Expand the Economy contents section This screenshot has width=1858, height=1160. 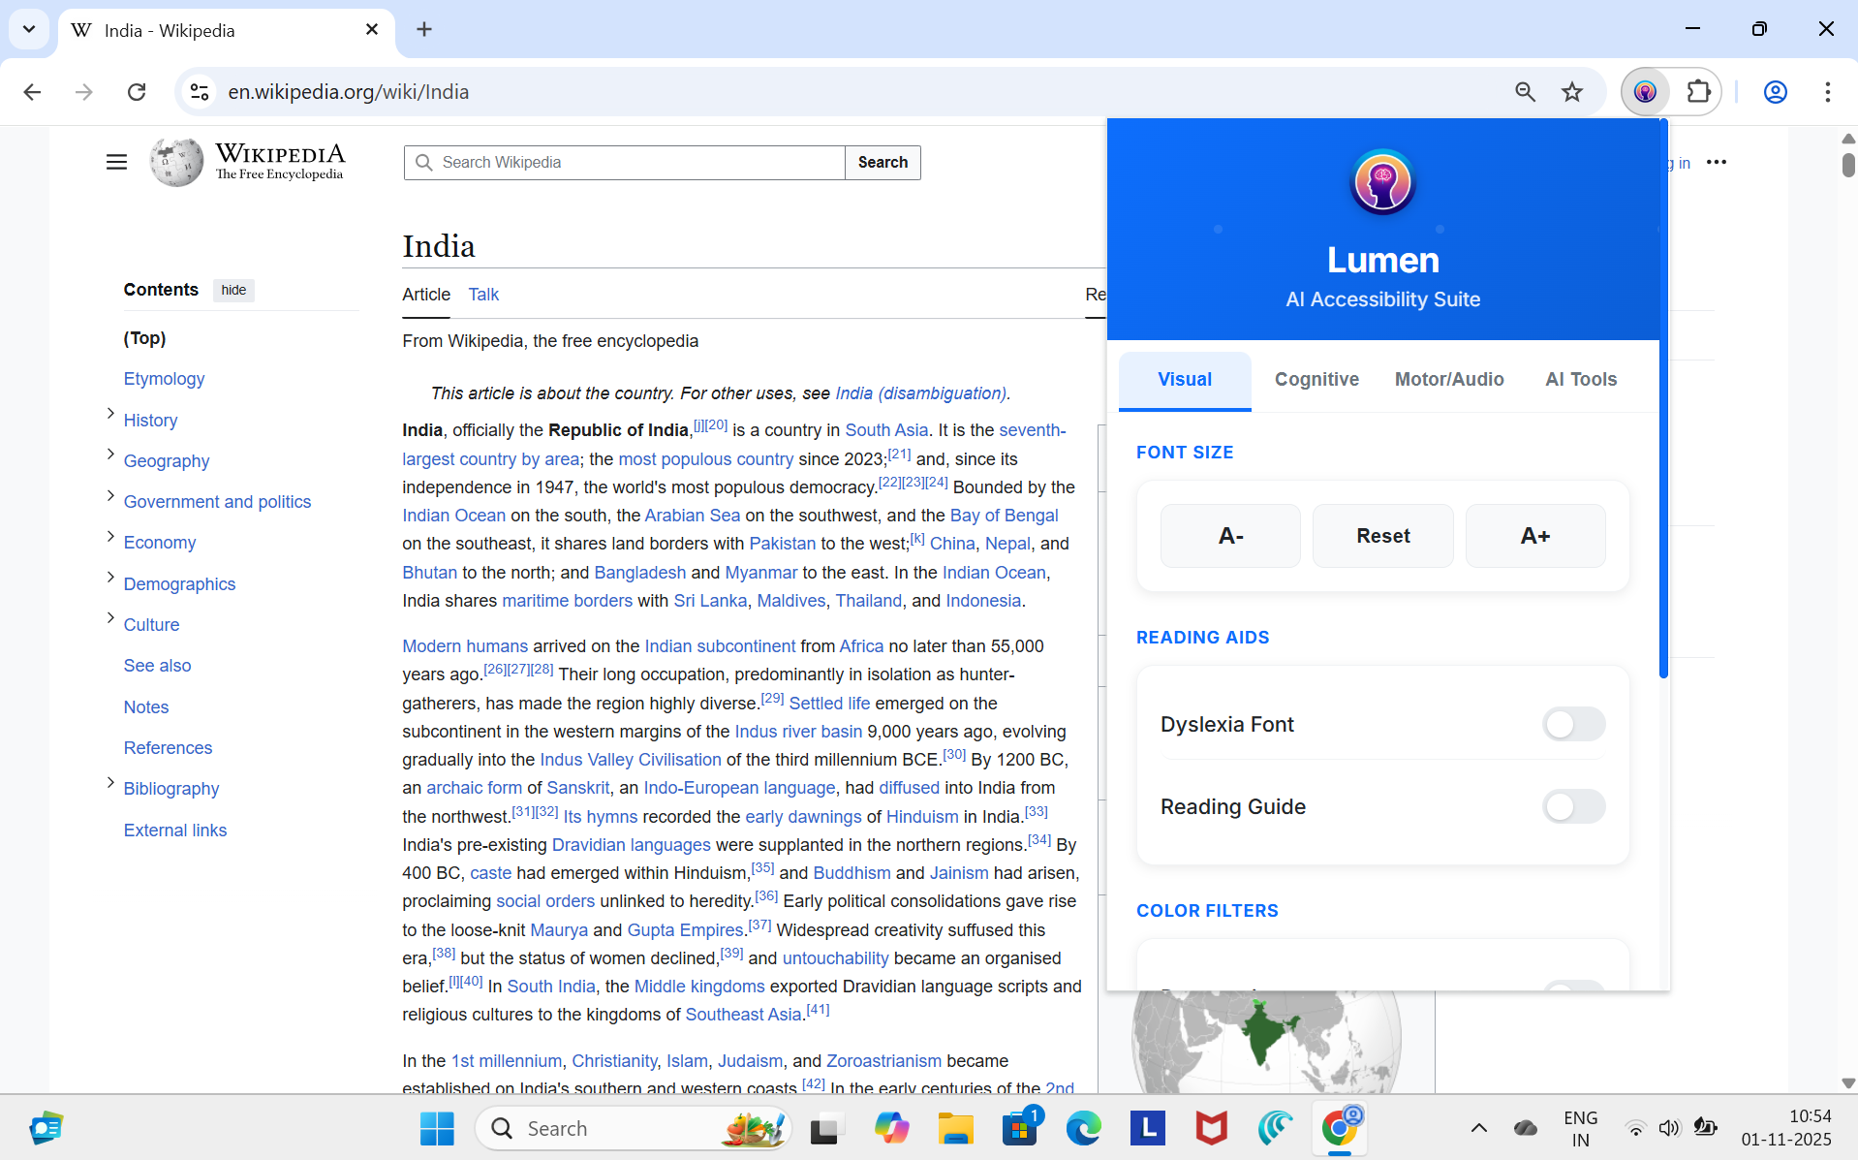coord(110,536)
